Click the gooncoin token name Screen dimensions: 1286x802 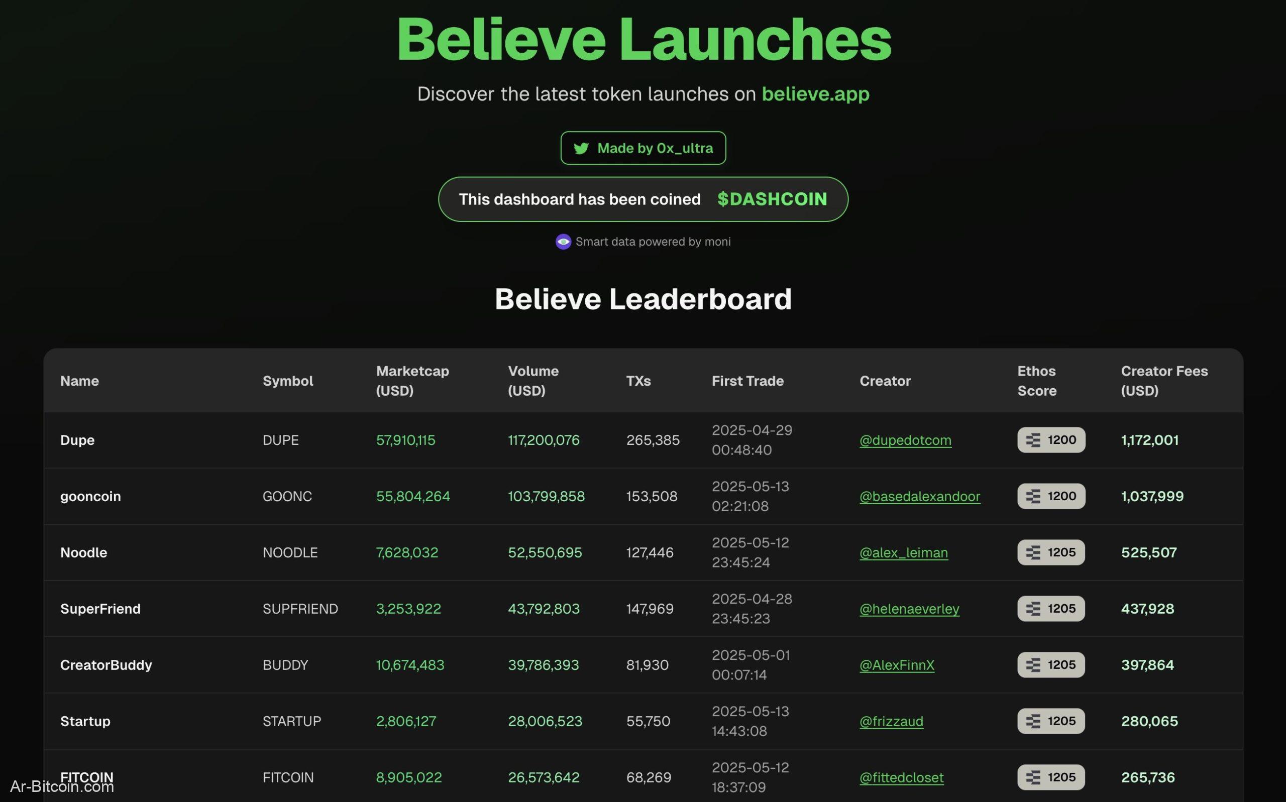[91, 497]
